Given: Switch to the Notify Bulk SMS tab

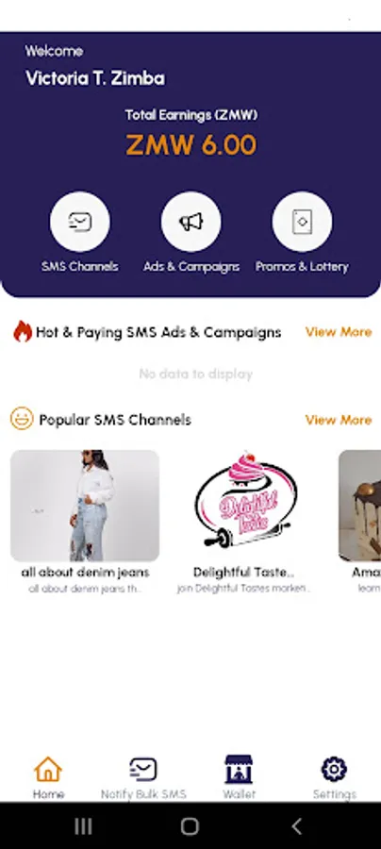Looking at the screenshot, I should [x=143, y=777].
